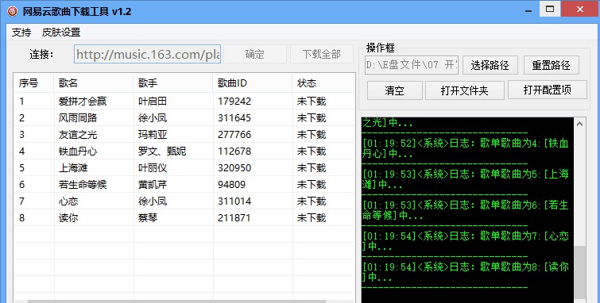Click log scrollbar up arrow
The width and height of the screenshot is (600, 303).
tap(579, 124)
